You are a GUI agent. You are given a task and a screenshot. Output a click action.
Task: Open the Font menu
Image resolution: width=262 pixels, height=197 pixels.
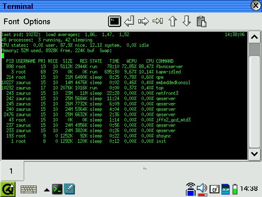11,22
